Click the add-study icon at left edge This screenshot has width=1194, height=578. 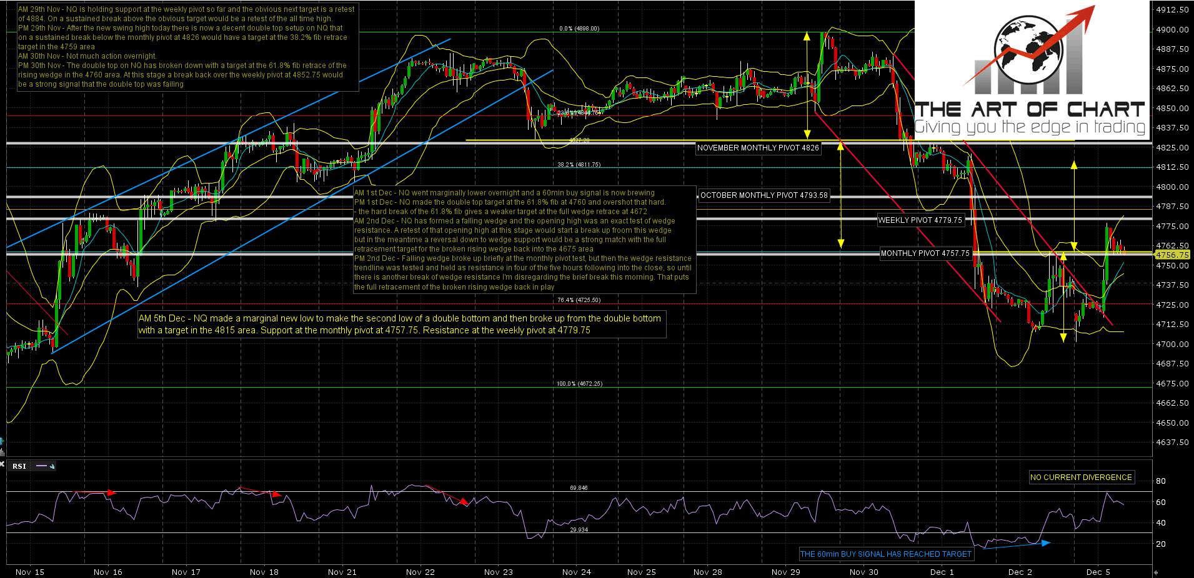pyautogui.click(x=2, y=441)
